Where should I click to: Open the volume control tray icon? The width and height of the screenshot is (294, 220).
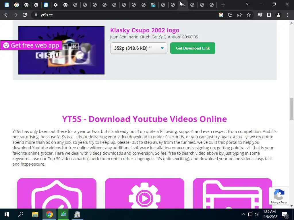(x=257, y=214)
